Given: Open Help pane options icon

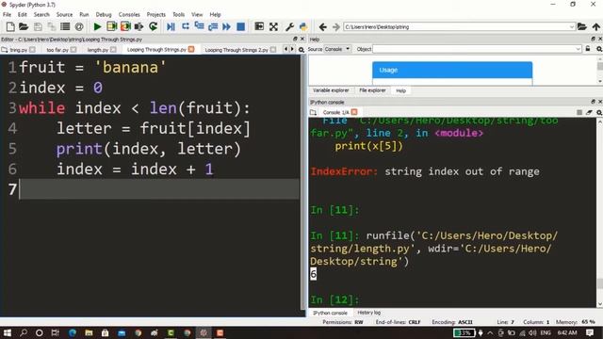Looking at the screenshot, I should 599,49.
